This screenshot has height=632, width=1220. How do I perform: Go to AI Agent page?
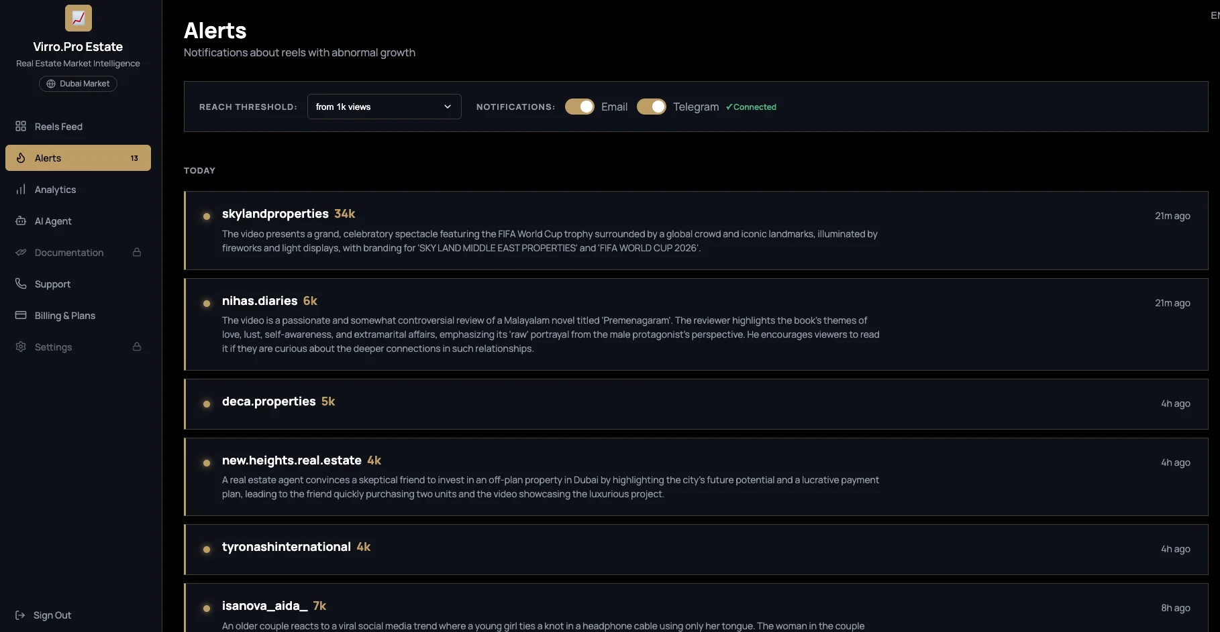pos(78,220)
